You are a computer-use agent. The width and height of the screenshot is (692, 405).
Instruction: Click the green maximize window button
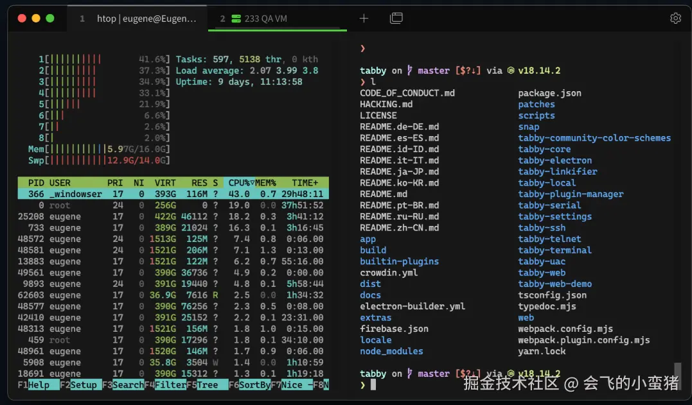tap(50, 18)
